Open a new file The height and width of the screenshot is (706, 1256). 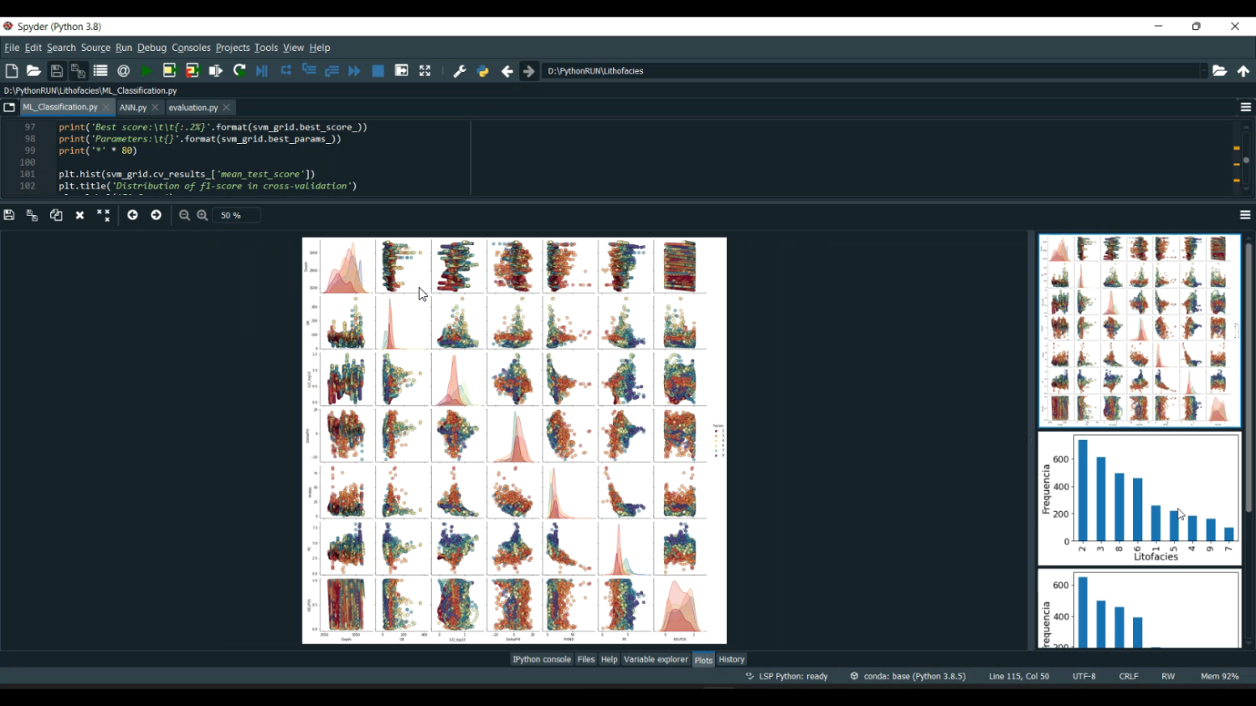[11, 70]
